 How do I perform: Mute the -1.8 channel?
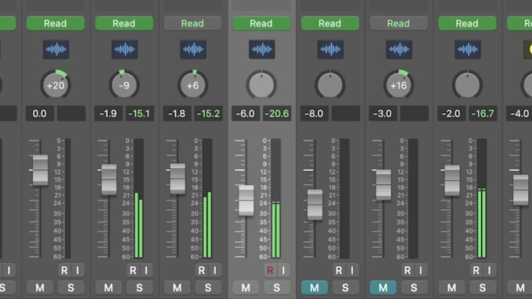[x=177, y=287]
